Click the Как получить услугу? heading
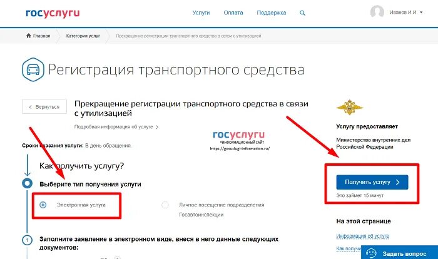This screenshot has width=438, height=259. (x=81, y=166)
